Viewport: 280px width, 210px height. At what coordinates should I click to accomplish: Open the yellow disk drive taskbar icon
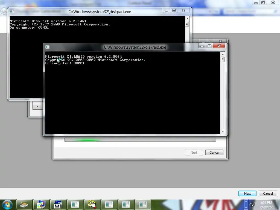click(x=24, y=205)
